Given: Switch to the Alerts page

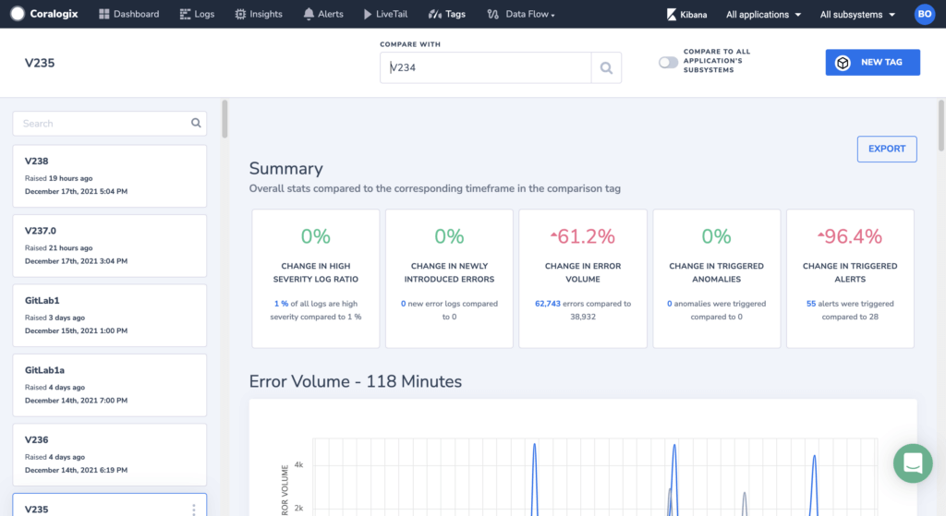Looking at the screenshot, I should [323, 14].
